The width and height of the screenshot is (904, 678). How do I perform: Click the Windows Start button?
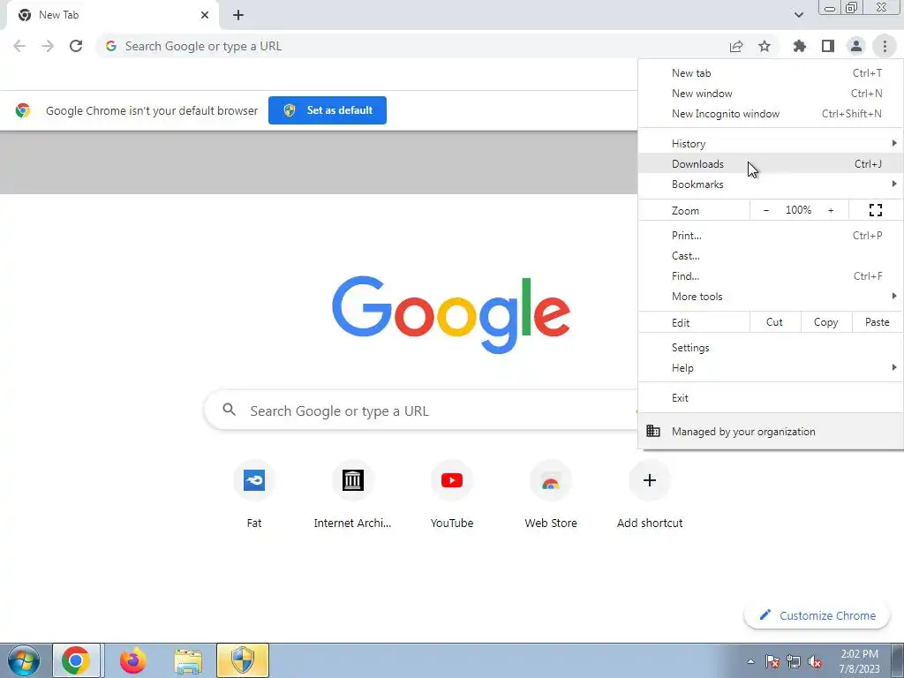24,660
